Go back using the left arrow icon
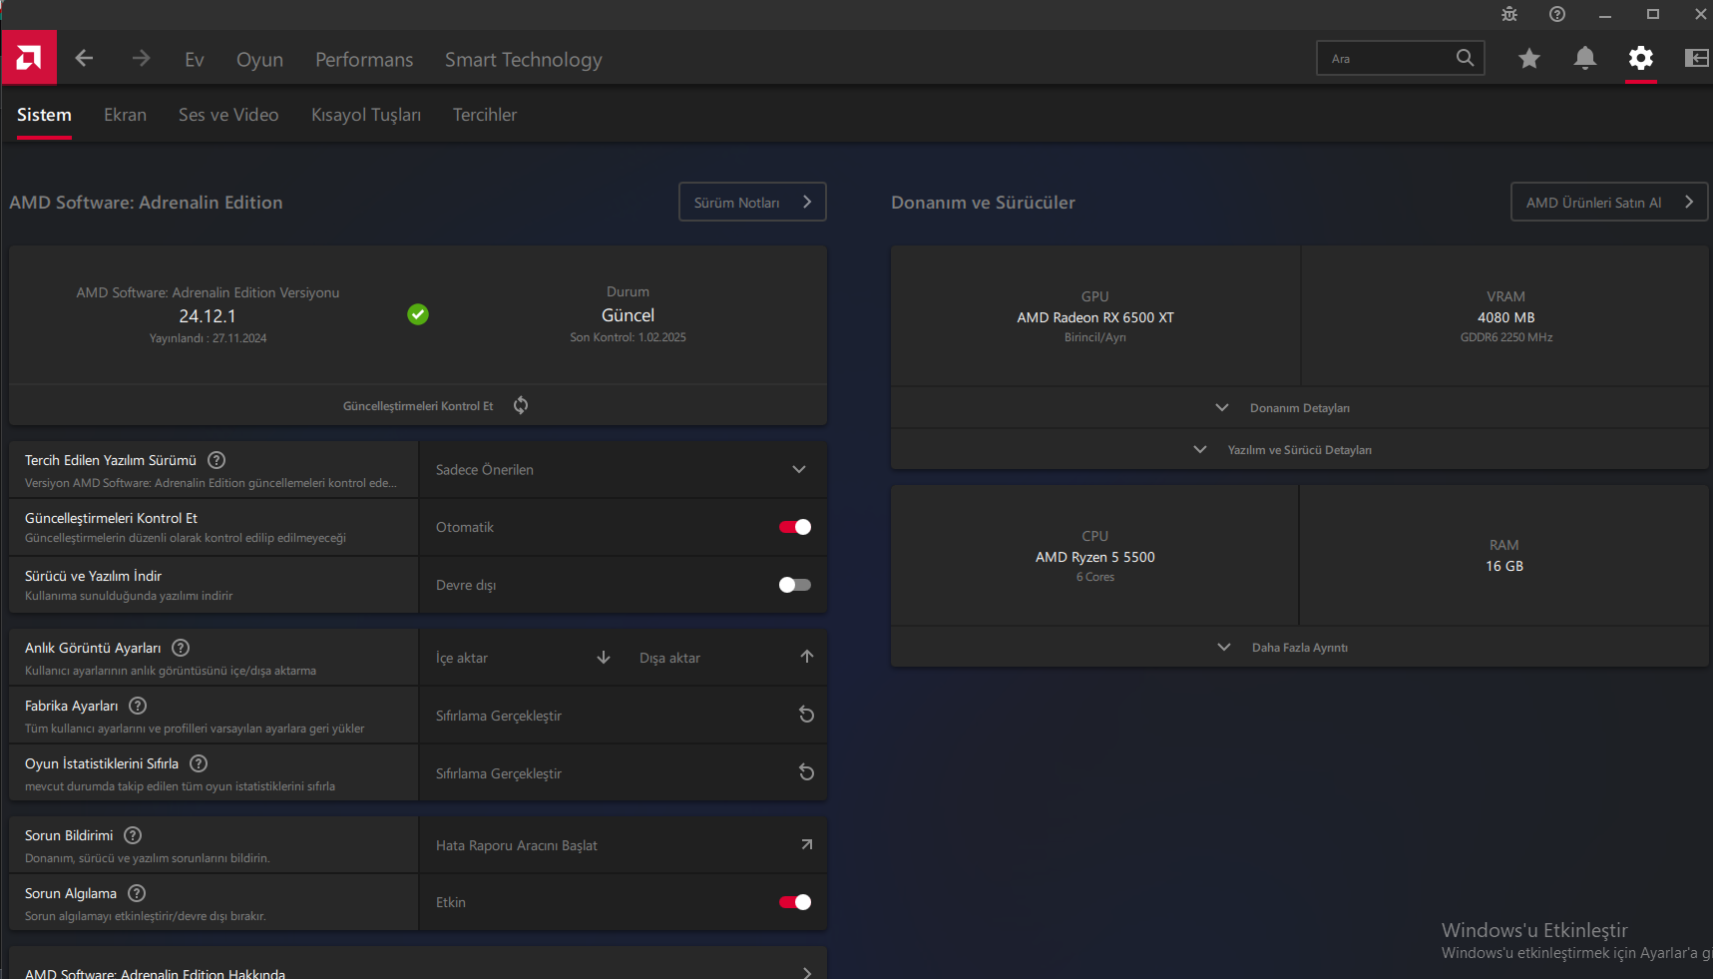Viewport: 1713px width, 979px height. [x=84, y=59]
